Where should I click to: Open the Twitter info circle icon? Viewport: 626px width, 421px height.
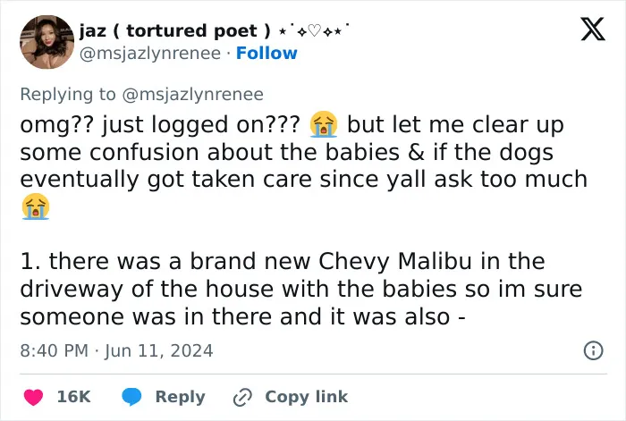(593, 350)
